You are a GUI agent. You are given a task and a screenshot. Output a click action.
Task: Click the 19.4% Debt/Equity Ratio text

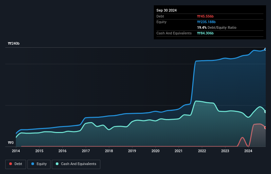[217, 27]
